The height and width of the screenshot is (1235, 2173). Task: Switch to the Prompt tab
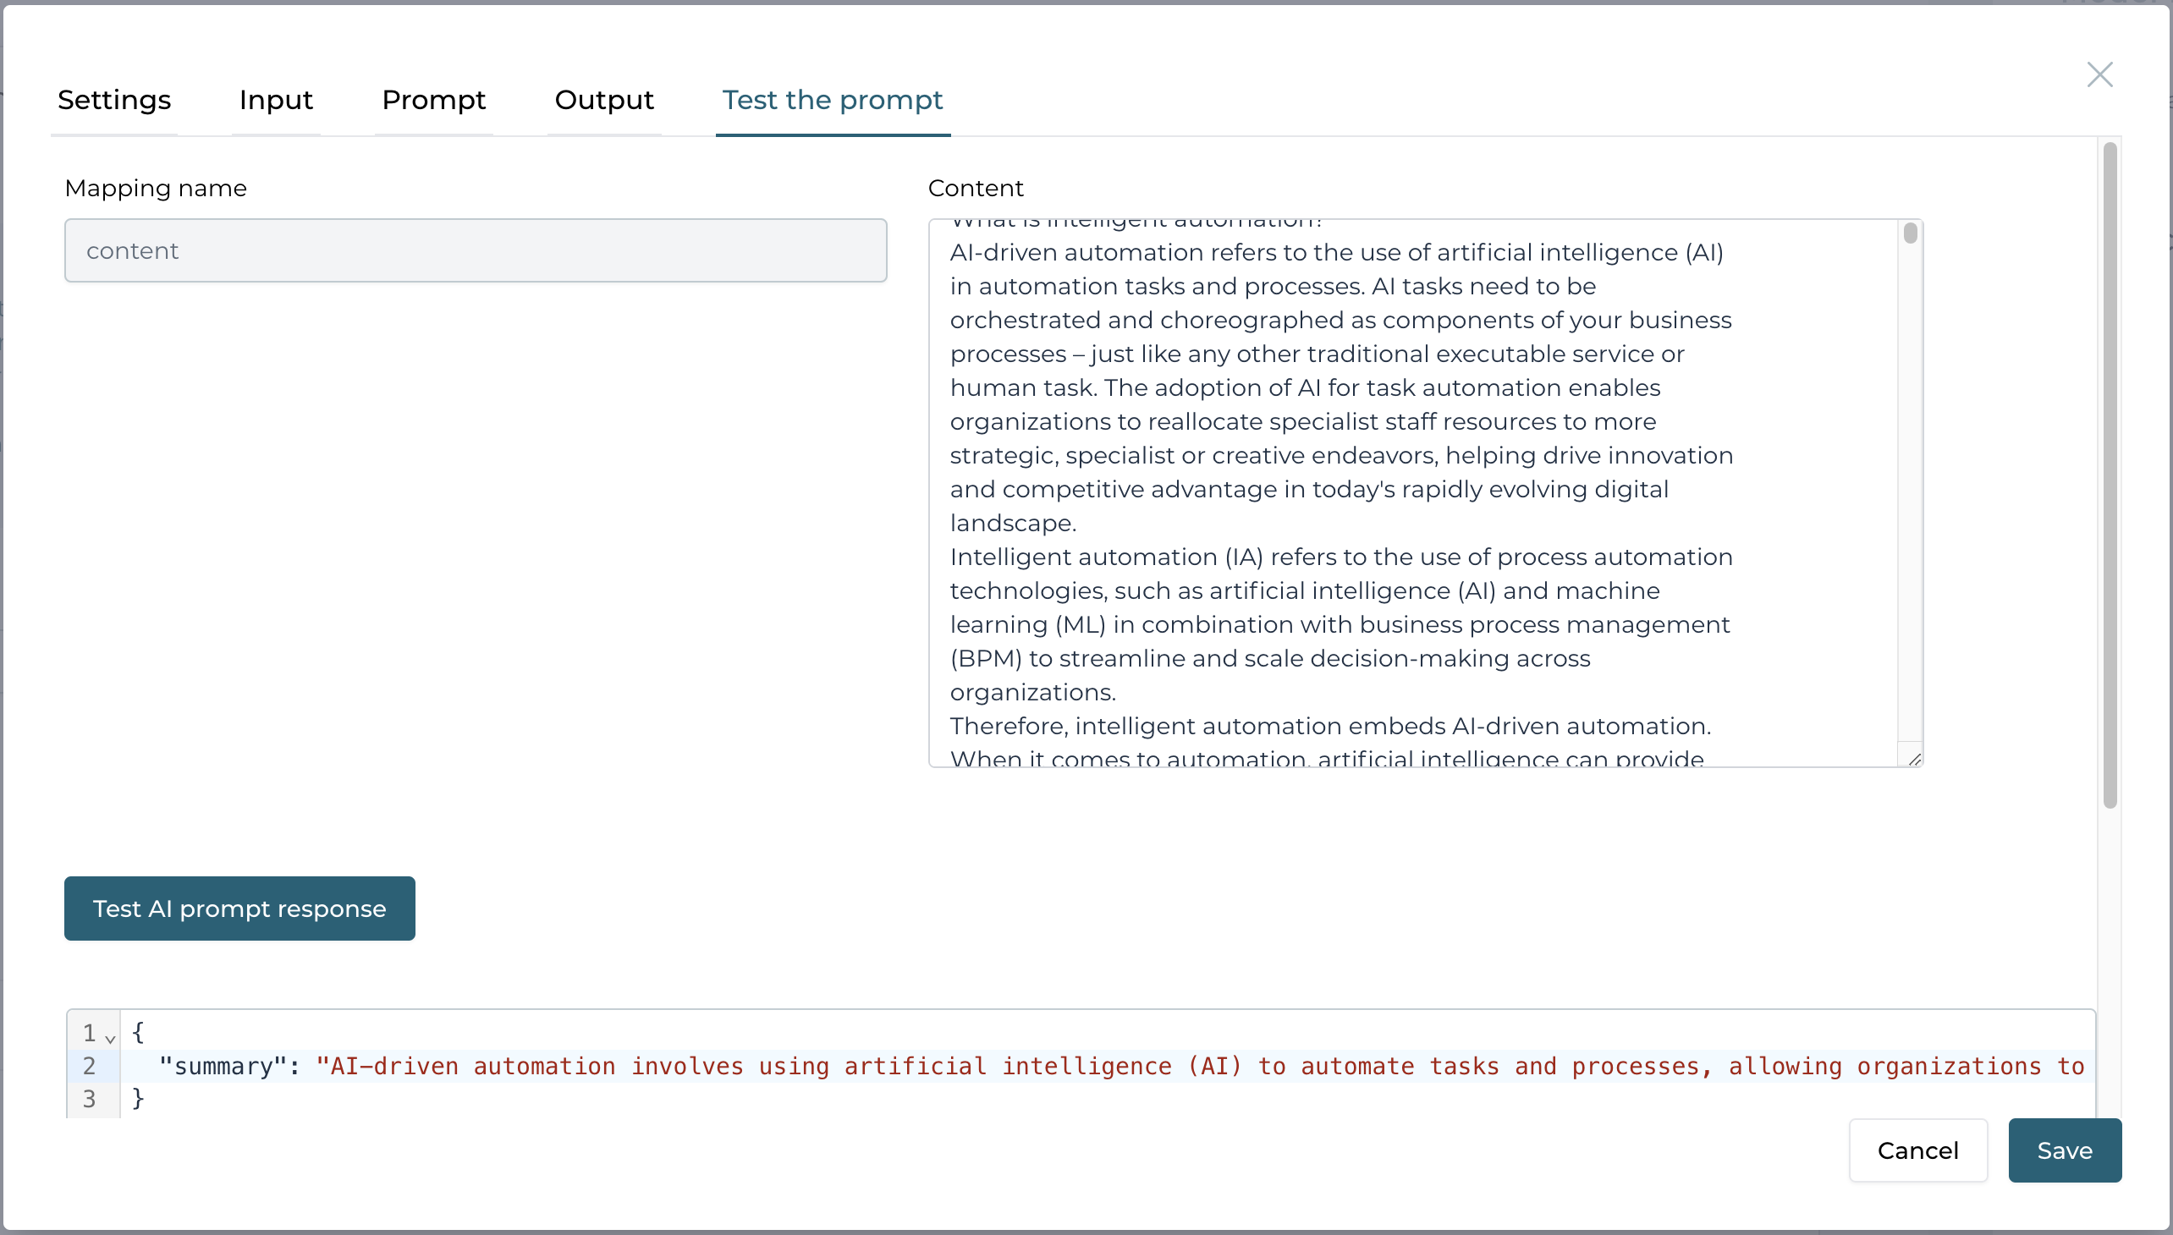click(x=432, y=100)
